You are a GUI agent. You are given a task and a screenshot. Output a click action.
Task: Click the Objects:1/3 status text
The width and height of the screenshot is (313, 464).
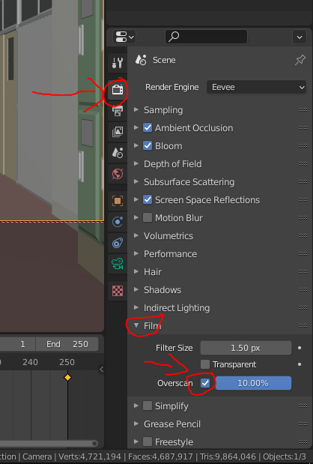285,457
